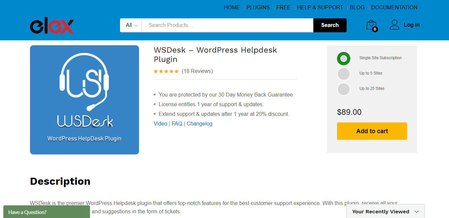Select the Up to 25 Sites option
The image size is (449, 218).
point(344,89)
